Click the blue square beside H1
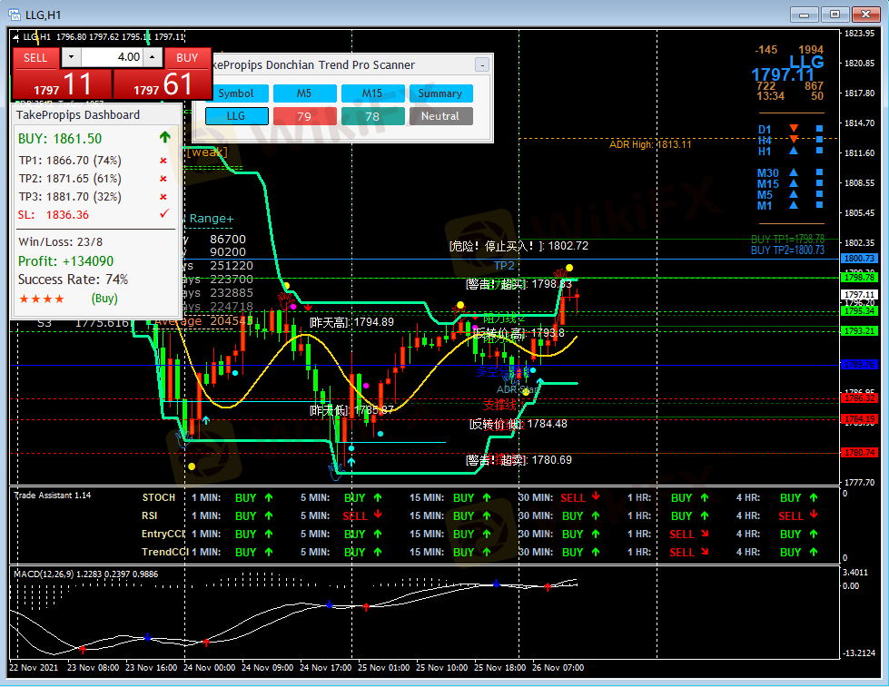 pyautogui.click(x=819, y=152)
